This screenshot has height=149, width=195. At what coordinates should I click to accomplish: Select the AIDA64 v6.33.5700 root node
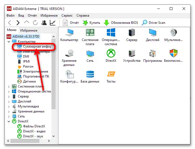tap(23, 36)
